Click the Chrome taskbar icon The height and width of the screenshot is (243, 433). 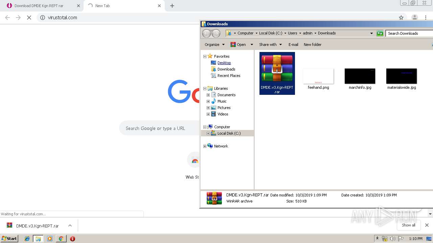click(x=61, y=239)
